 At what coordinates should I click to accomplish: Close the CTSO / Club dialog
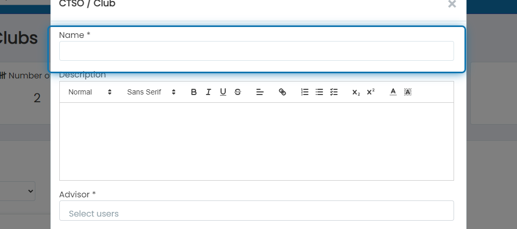pos(452,4)
